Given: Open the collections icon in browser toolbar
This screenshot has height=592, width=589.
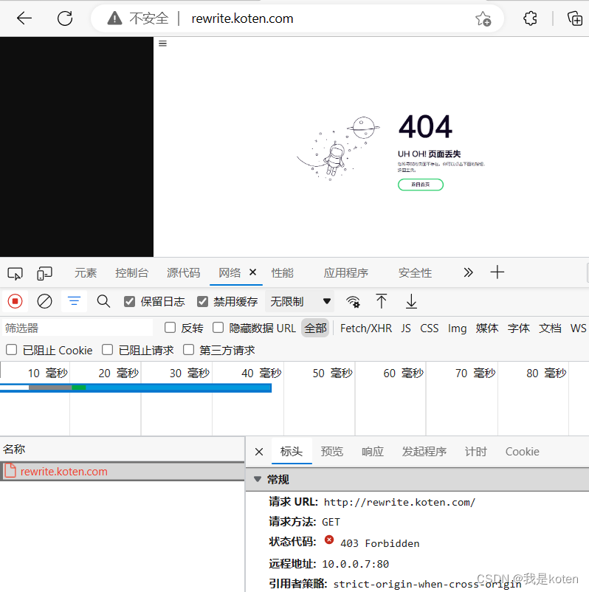Looking at the screenshot, I should click(575, 18).
